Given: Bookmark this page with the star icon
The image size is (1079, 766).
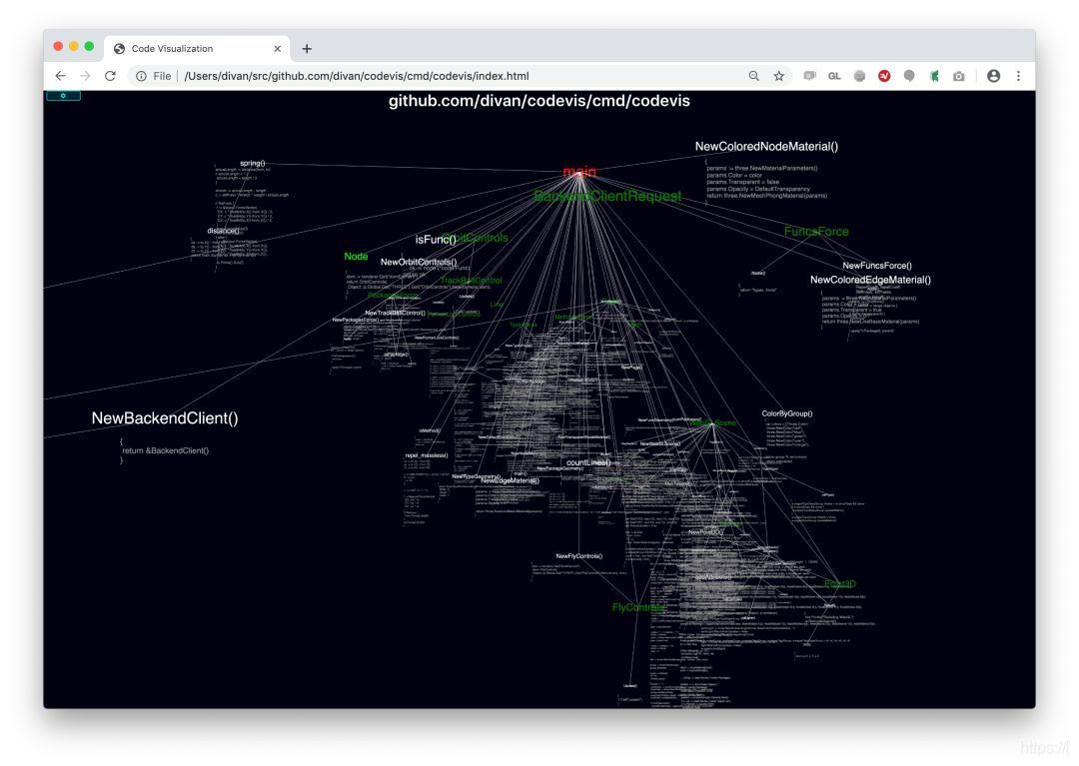Looking at the screenshot, I should coord(778,76).
